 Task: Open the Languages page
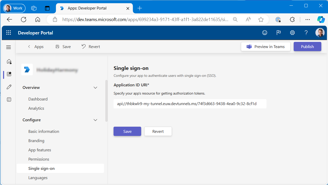pos(38,178)
